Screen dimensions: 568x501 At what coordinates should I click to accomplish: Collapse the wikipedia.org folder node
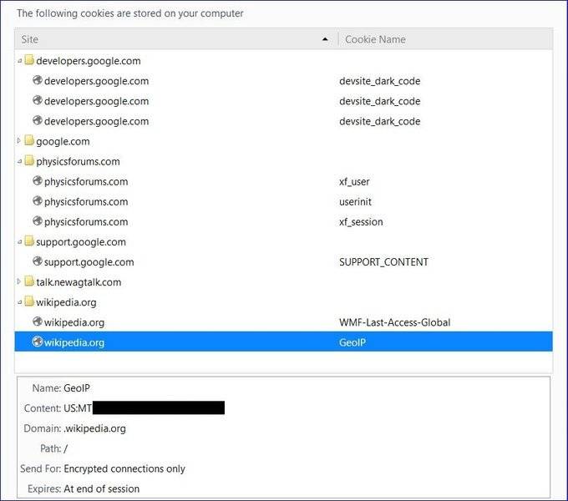(19, 302)
